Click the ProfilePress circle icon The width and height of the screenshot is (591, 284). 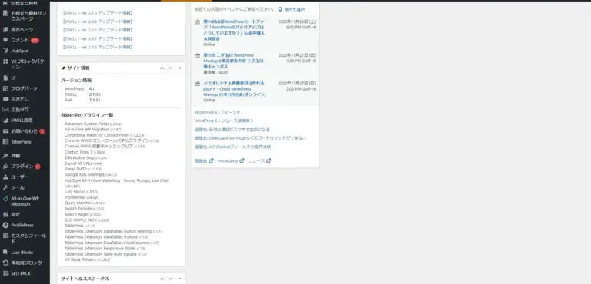click(5, 225)
